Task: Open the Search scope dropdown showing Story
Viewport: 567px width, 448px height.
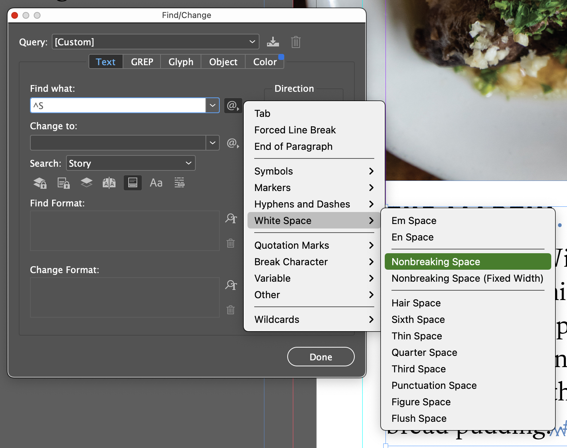Action: tap(130, 163)
